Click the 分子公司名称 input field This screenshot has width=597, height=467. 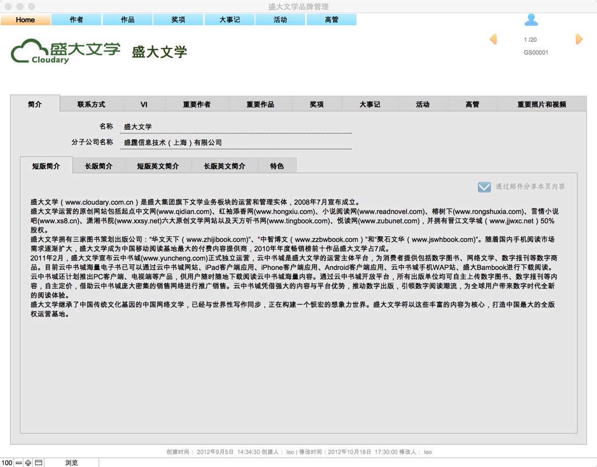pyautogui.click(x=236, y=142)
